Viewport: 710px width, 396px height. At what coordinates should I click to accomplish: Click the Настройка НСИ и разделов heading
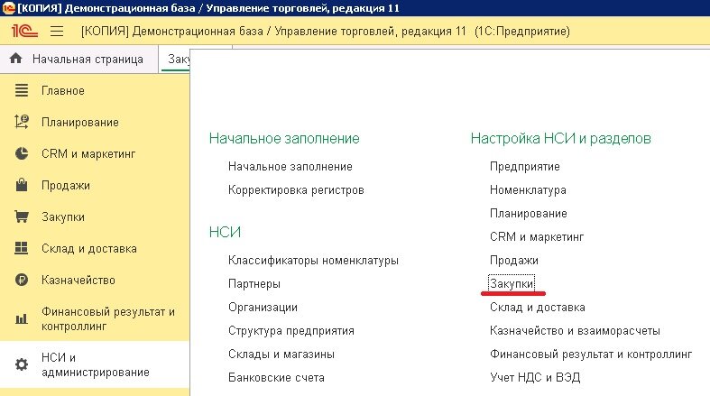[x=560, y=138]
